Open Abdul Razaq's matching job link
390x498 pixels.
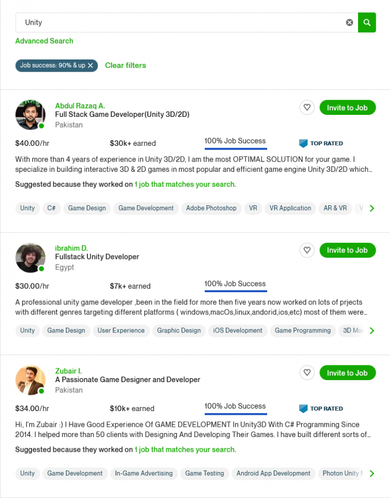pos(185,184)
